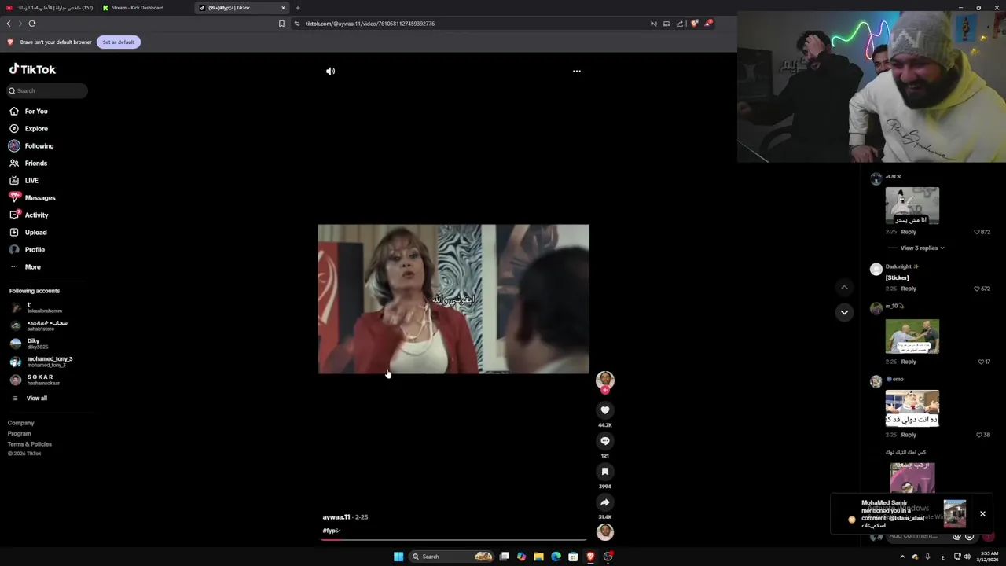The image size is (1006, 566).
Task: Open Microsoft Edge from taskbar
Action: pyautogui.click(x=556, y=557)
